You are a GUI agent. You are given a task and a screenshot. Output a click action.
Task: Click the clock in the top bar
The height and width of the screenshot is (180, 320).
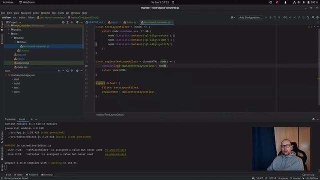[x=160, y=2]
